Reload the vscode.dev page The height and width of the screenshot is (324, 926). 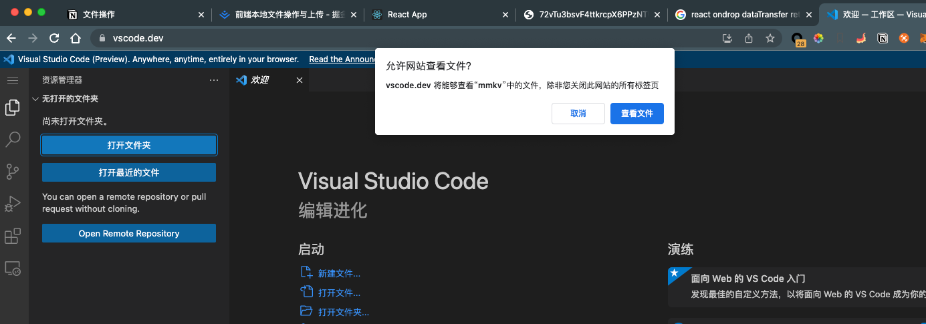[54, 38]
